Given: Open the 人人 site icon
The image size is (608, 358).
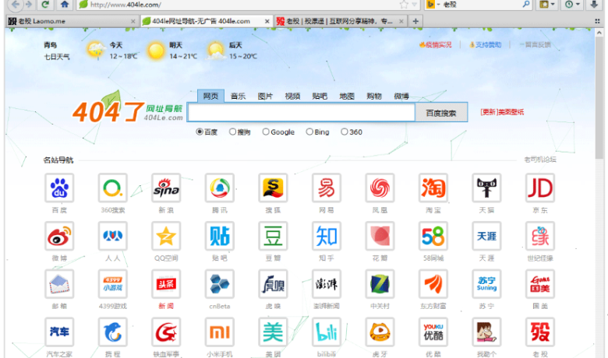Looking at the screenshot, I should (x=112, y=236).
